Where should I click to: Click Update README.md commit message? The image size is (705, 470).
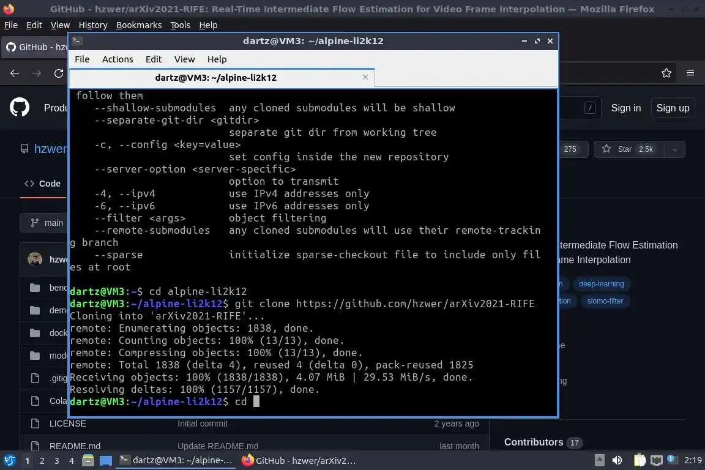tap(218, 446)
